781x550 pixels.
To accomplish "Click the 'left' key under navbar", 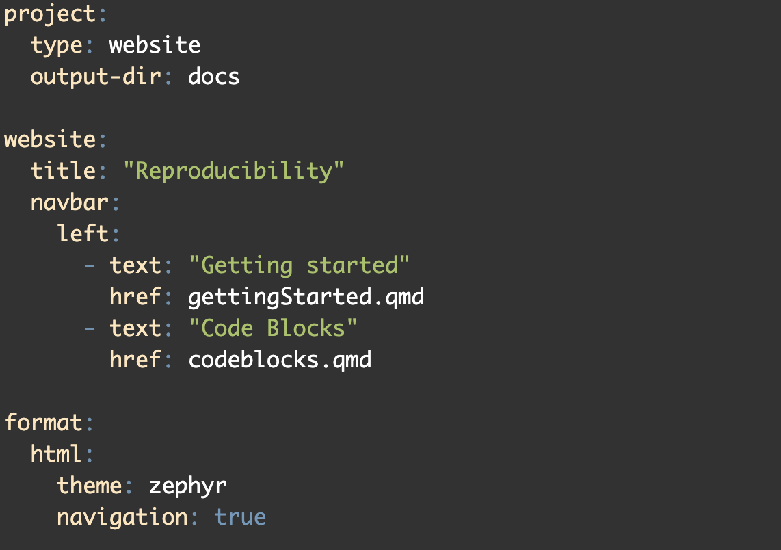I will click(x=83, y=234).
